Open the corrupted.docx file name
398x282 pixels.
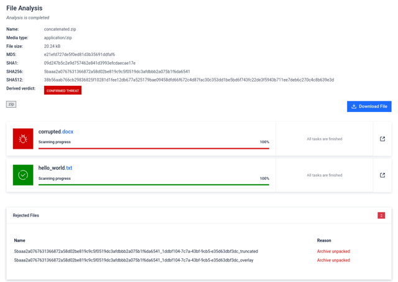(56, 131)
